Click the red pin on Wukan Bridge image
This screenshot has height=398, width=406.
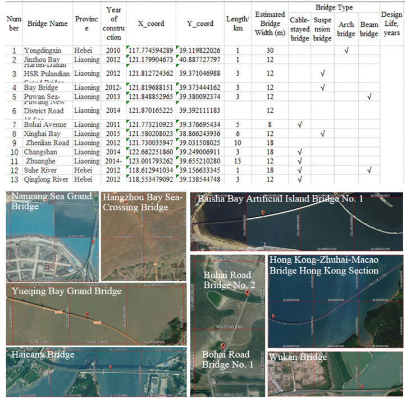pyautogui.click(x=362, y=387)
